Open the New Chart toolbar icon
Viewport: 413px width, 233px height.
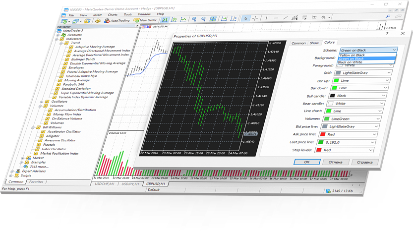[x=64, y=21]
